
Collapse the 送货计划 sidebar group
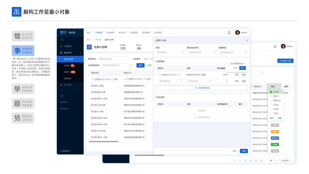[x=81, y=53]
